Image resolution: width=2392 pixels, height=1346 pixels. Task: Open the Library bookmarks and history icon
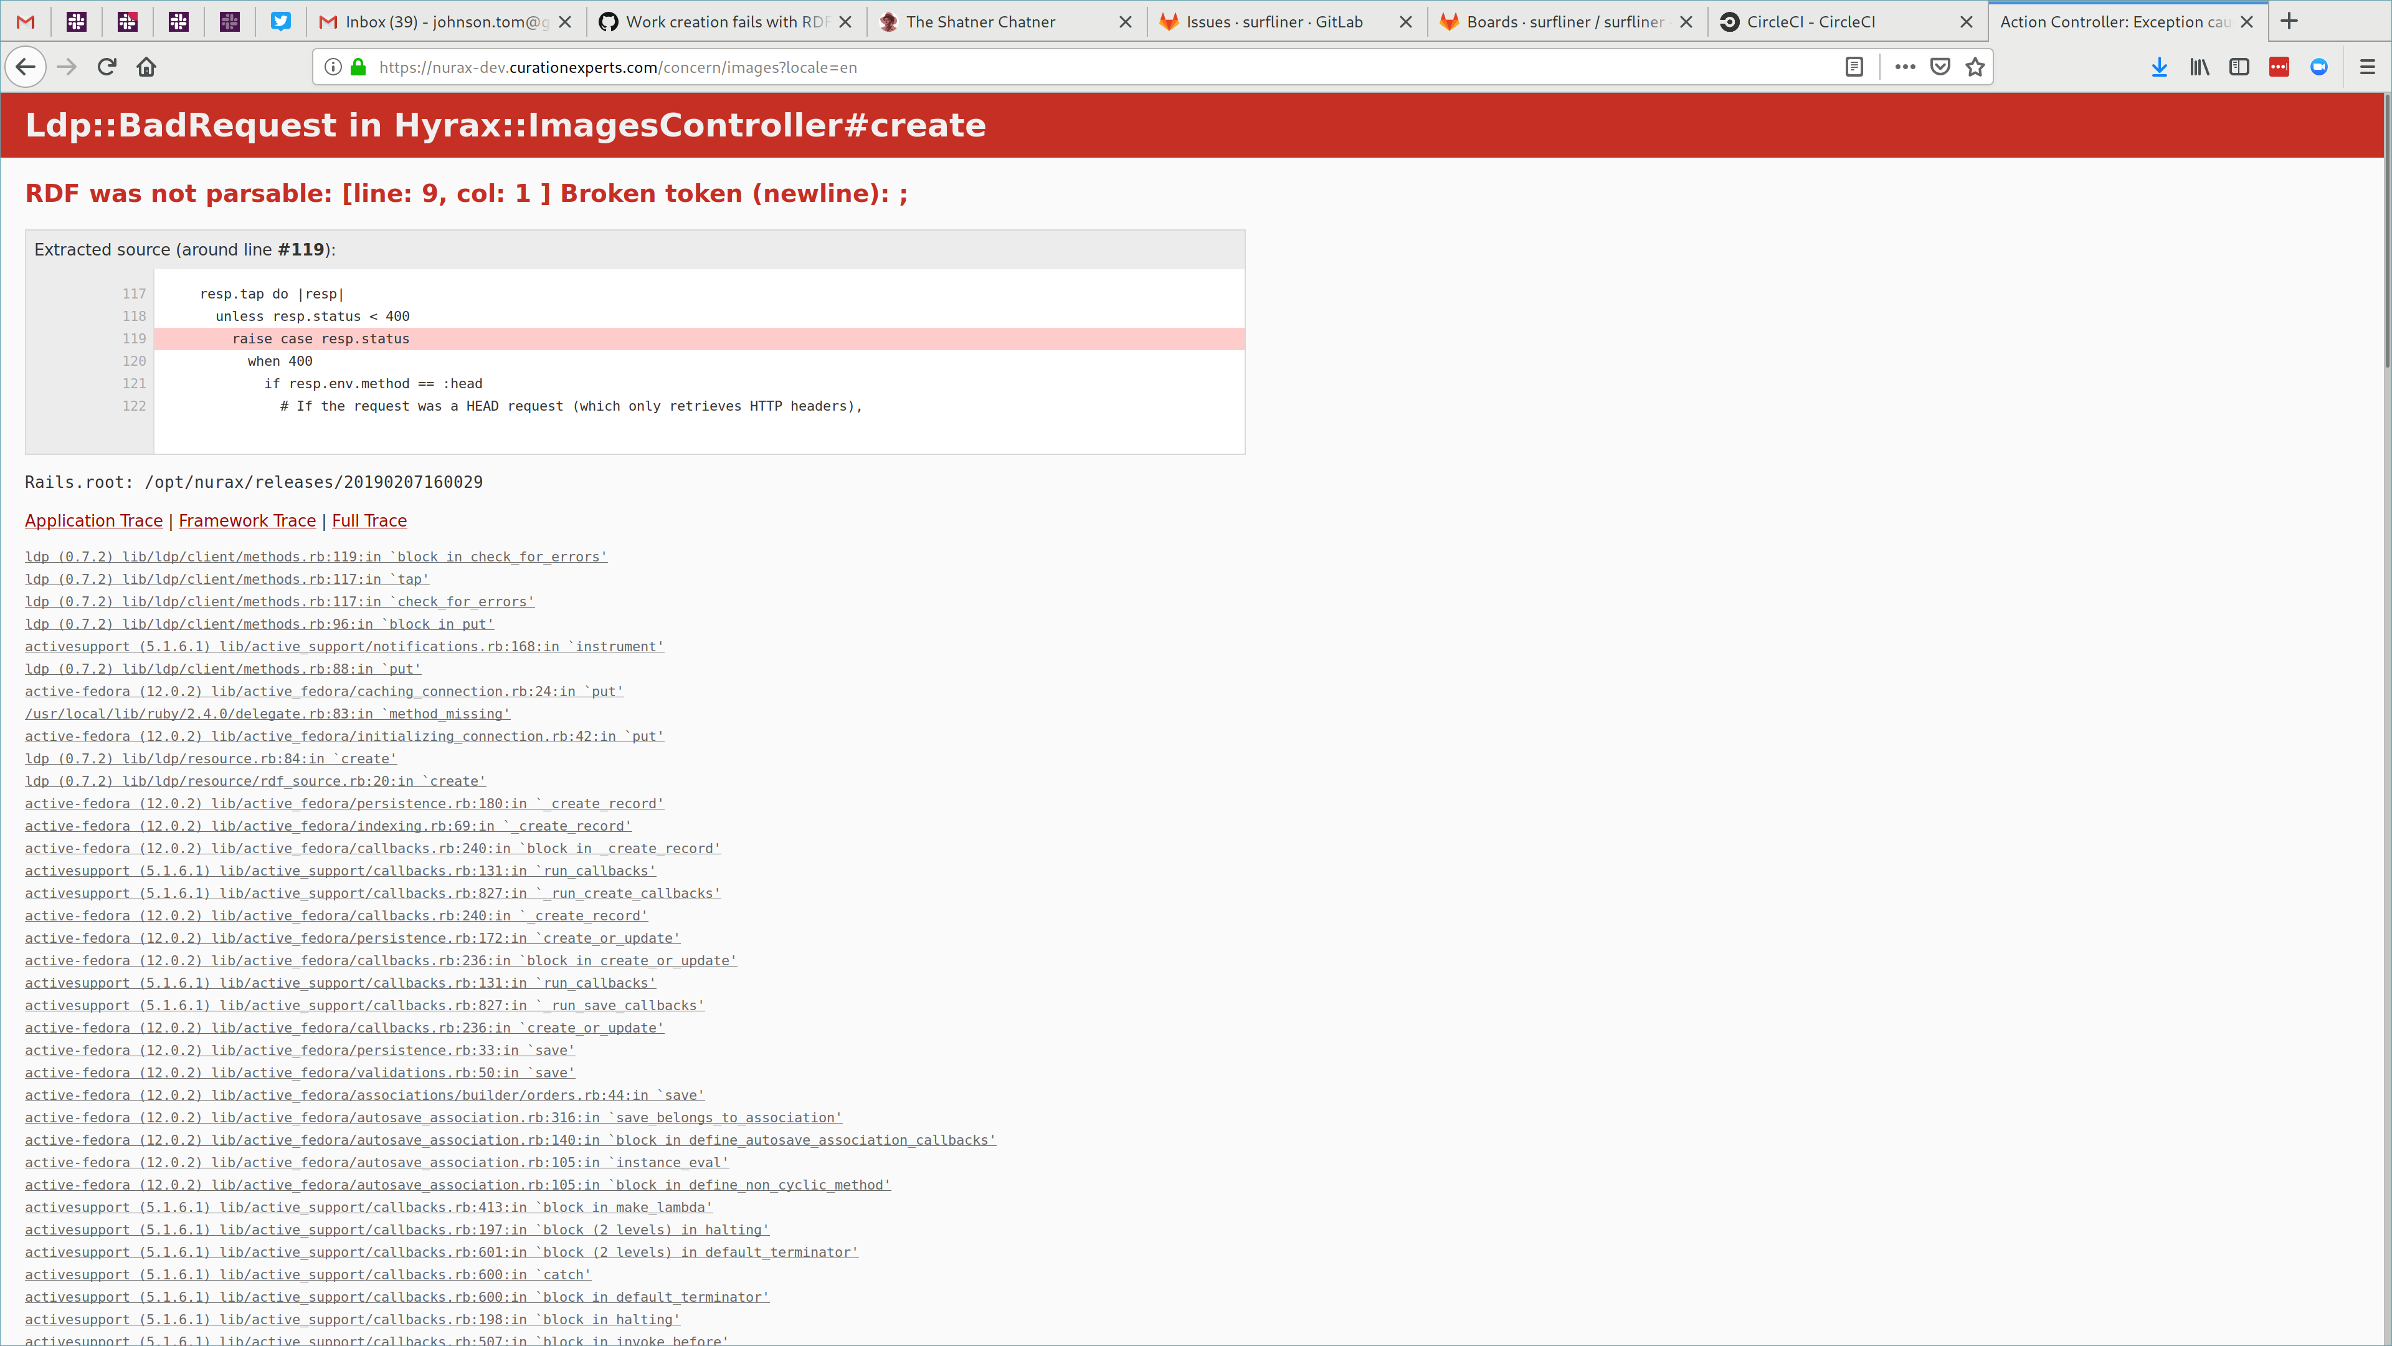coord(2200,67)
